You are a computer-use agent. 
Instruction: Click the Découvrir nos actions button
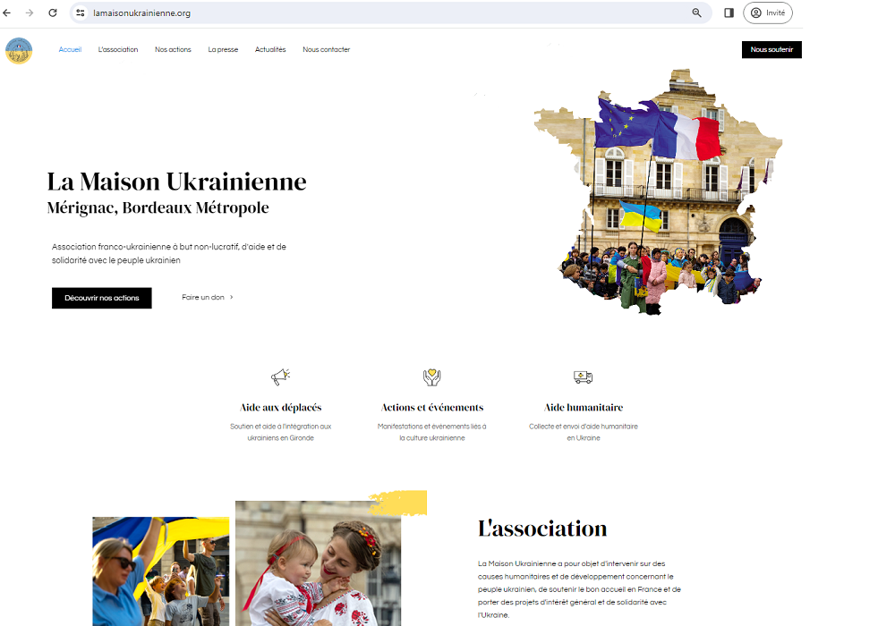(x=102, y=298)
